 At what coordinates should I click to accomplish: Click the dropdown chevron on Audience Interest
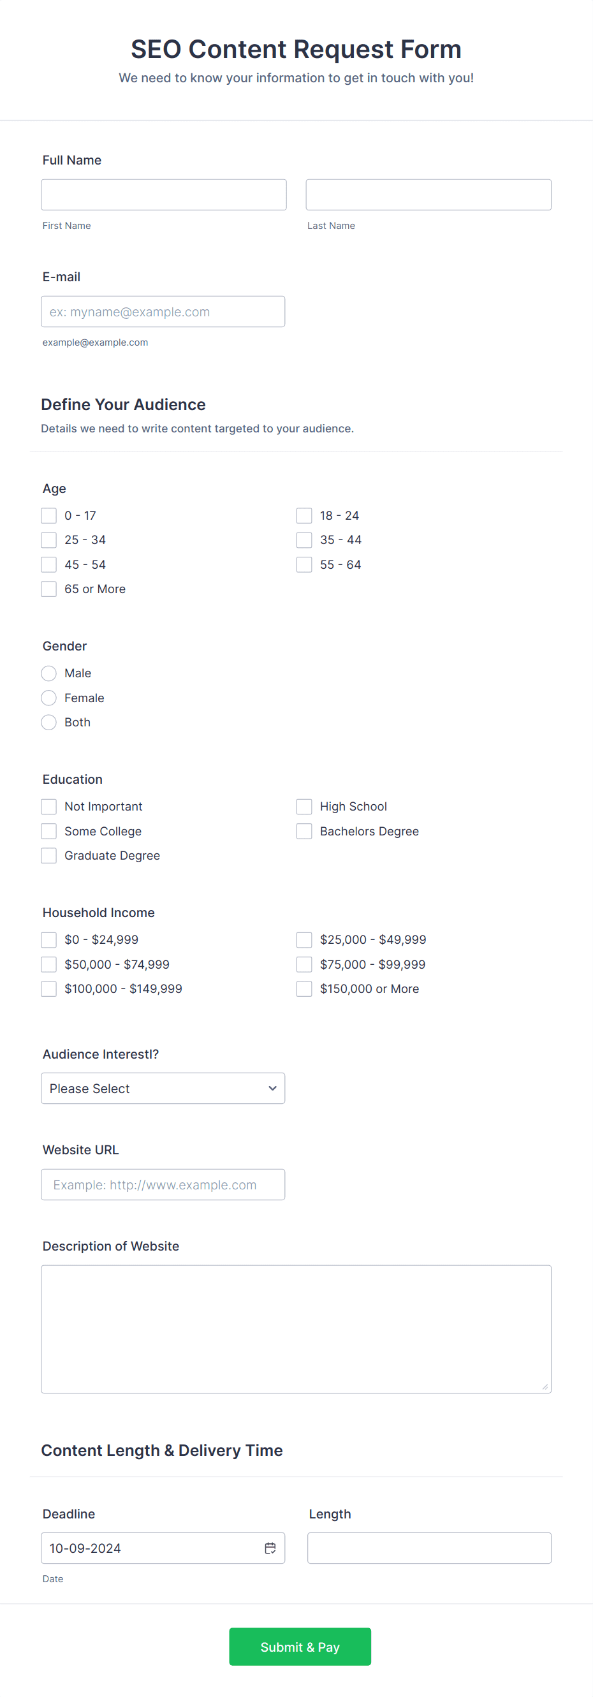tap(272, 1089)
